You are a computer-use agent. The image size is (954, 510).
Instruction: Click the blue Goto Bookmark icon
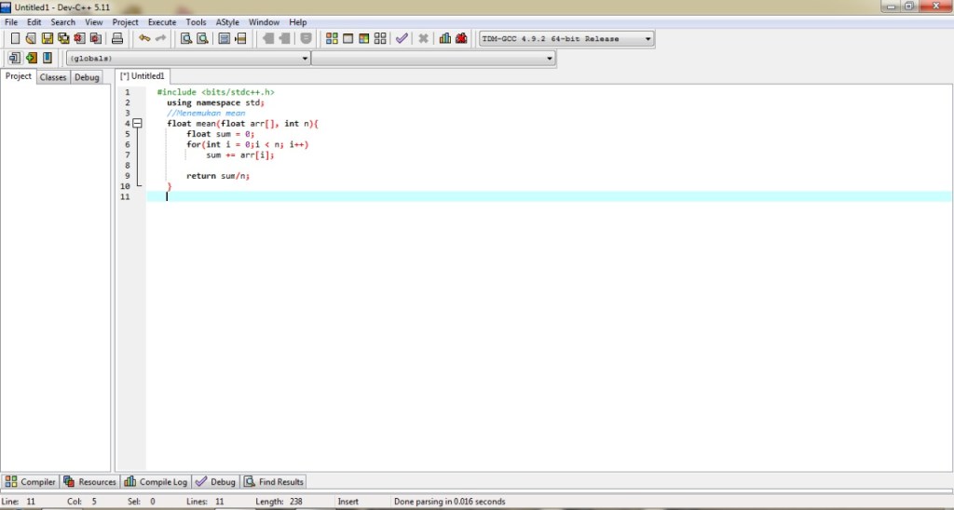pyautogui.click(x=47, y=59)
